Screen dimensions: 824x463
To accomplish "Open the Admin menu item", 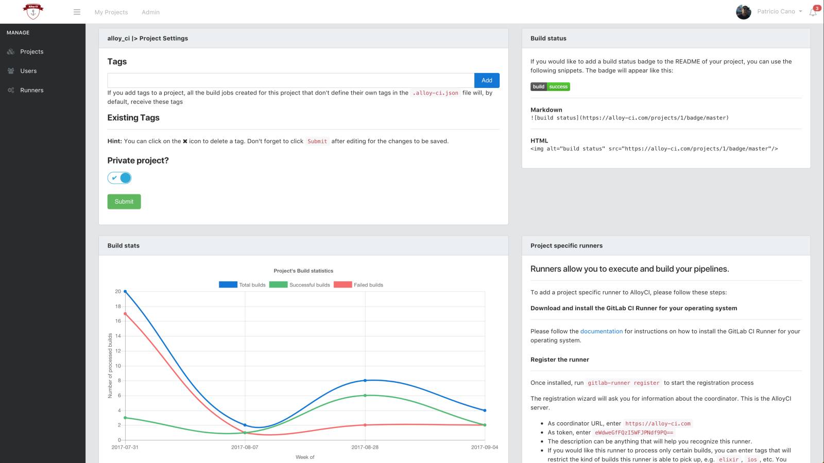I will click(150, 12).
